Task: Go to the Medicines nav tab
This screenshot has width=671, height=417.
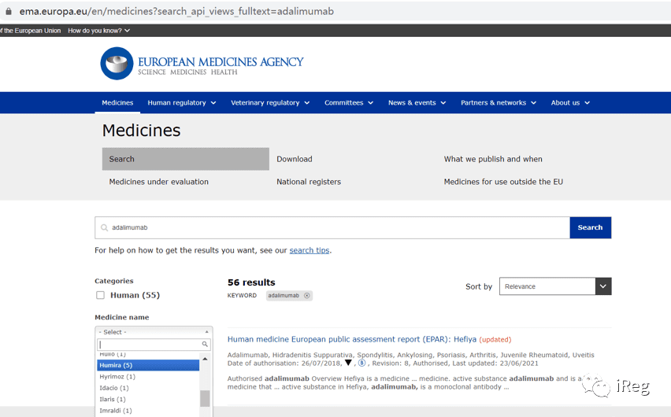Action: (x=117, y=102)
